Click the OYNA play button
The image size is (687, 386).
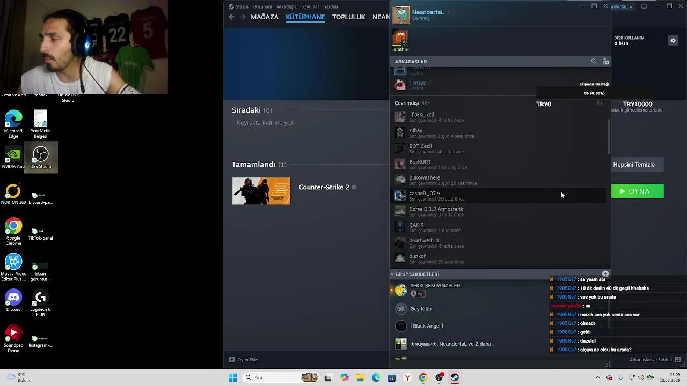click(637, 191)
